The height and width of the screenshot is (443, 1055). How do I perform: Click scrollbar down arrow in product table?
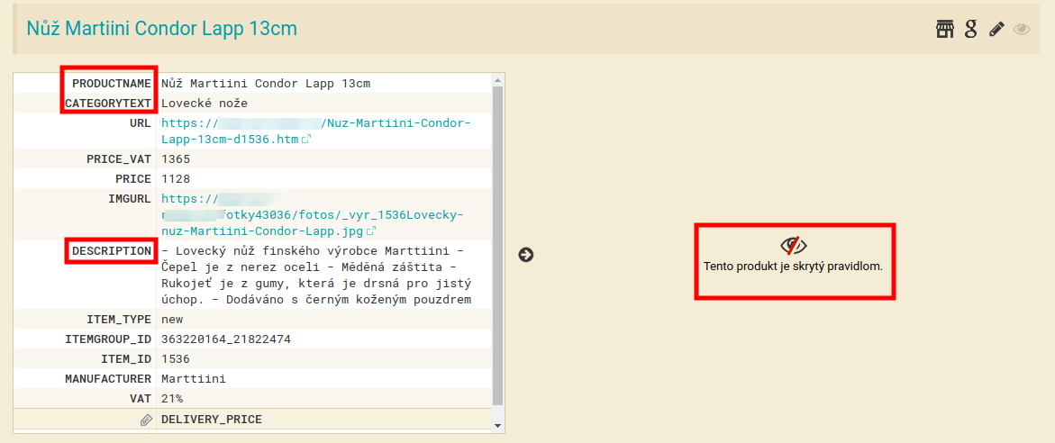tap(498, 426)
